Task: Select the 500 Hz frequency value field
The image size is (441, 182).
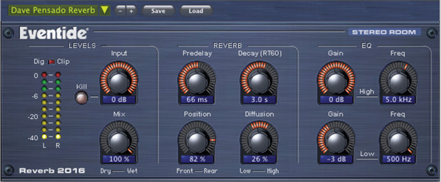Action: [x=398, y=159]
